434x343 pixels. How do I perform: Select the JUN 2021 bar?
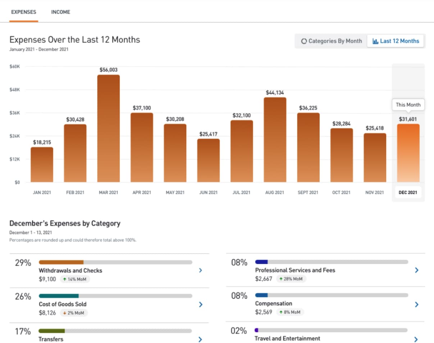[209, 161]
